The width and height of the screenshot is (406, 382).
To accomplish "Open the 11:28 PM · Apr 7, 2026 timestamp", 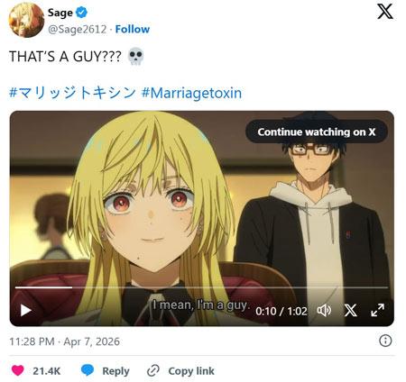I will coord(64,341).
